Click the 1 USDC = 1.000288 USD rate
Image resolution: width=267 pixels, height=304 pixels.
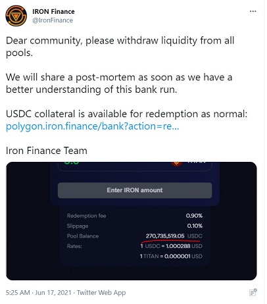(x=172, y=246)
